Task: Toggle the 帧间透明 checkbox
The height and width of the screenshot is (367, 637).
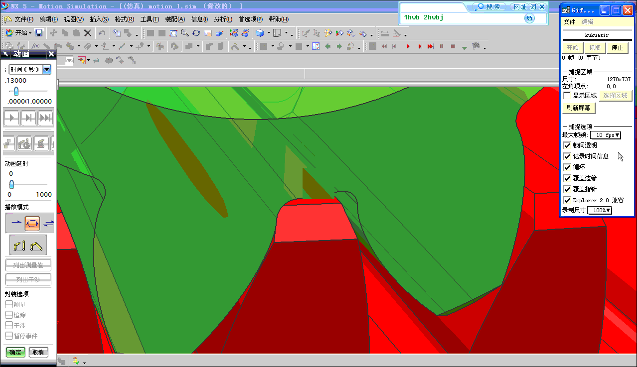Action: click(x=567, y=145)
